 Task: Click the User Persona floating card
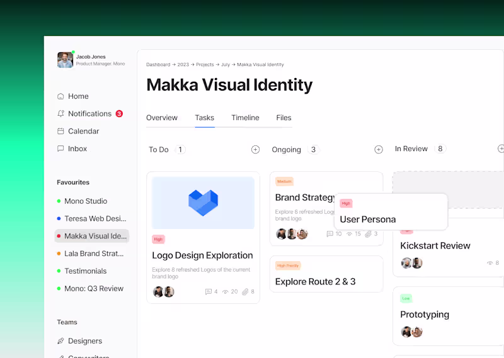click(x=391, y=212)
